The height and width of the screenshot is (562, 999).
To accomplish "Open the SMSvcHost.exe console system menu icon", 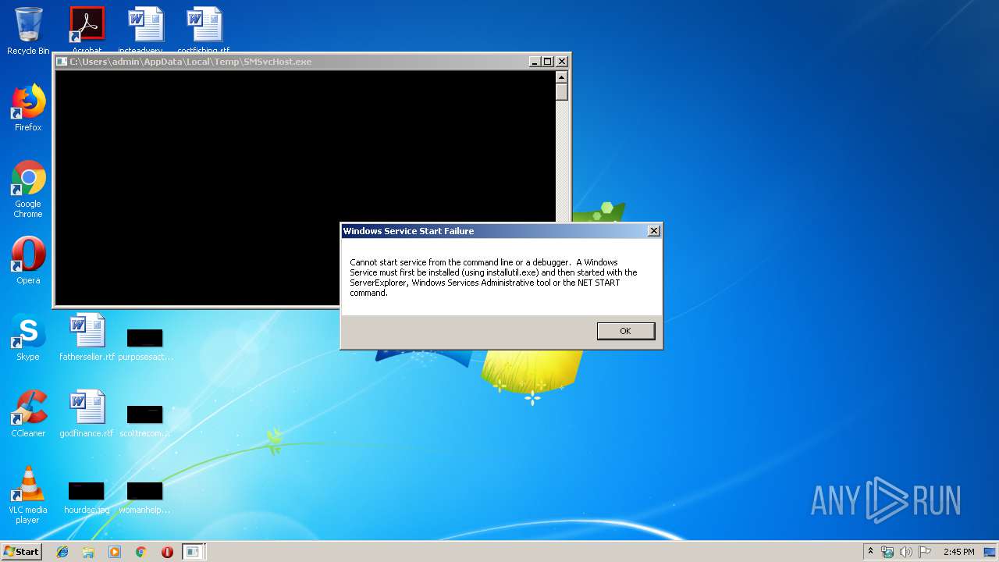I will tap(62, 62).
